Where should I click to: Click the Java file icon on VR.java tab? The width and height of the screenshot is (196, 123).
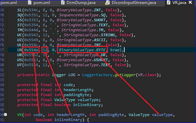pos(168,3)
